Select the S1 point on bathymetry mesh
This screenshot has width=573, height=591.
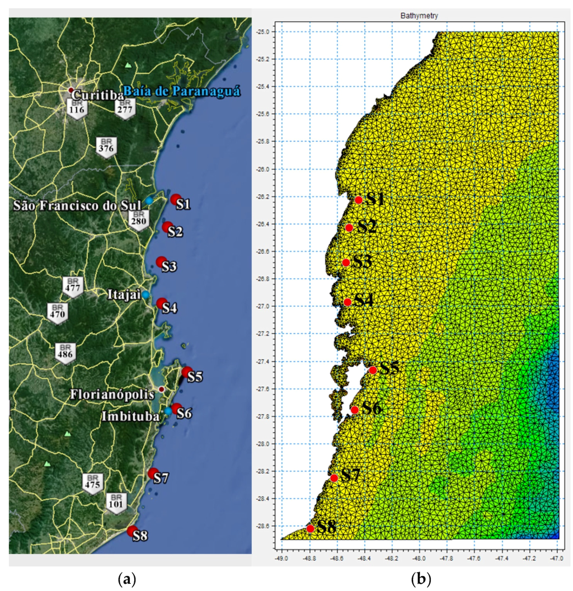(x=359, y=200)
